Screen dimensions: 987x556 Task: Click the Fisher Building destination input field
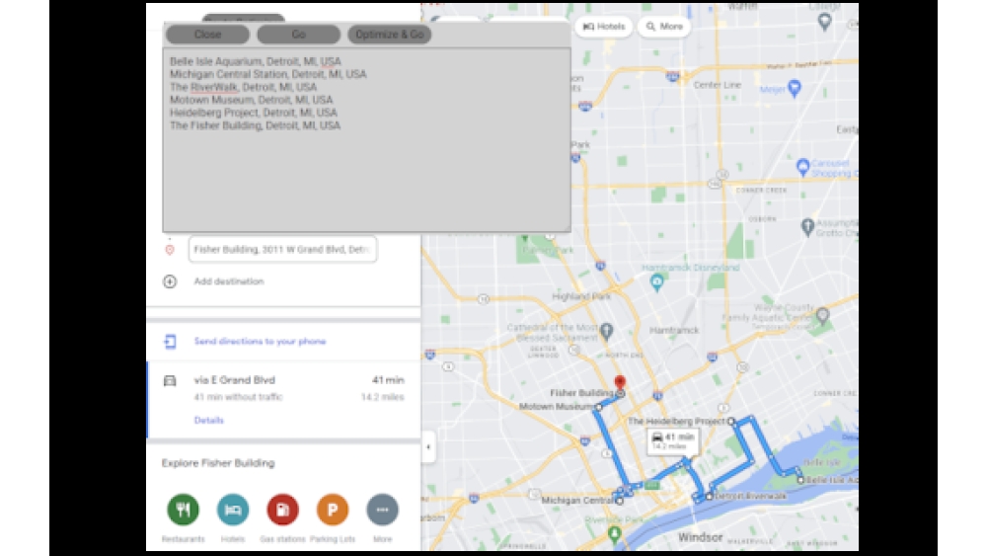[x=282, y=249]
